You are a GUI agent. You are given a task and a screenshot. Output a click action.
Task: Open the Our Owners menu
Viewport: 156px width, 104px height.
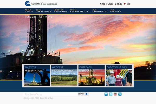point(116,11)
